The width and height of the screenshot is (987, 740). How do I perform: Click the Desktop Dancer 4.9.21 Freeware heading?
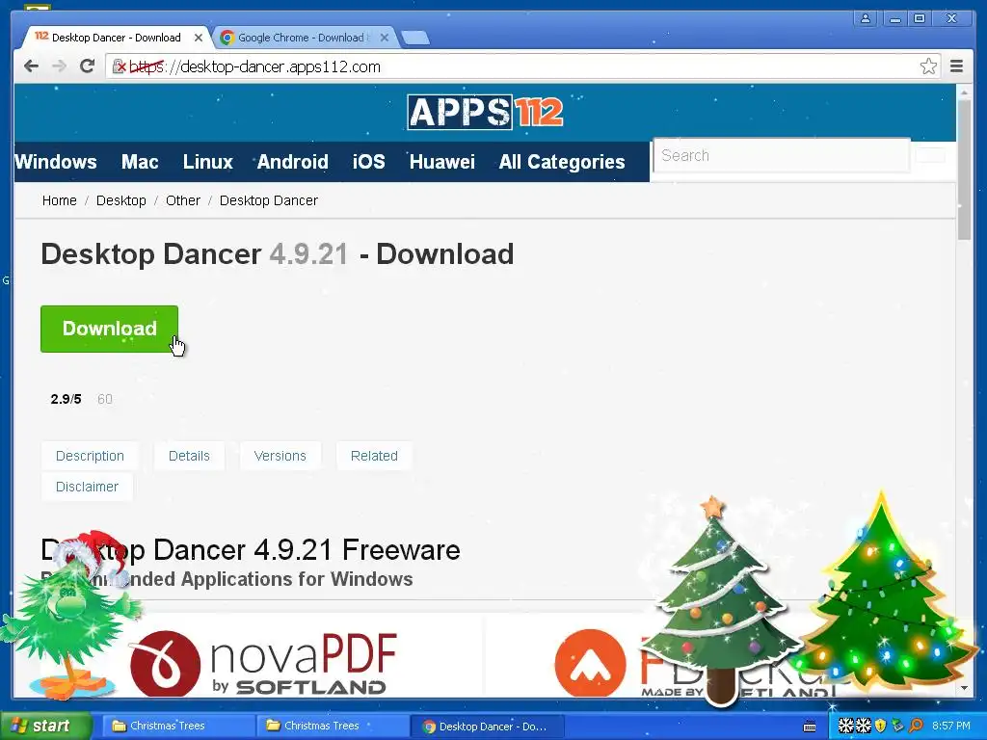(x=251, y=550)
